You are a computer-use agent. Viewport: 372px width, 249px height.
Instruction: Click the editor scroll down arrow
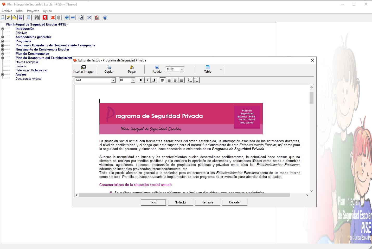[x=311, y=191]
